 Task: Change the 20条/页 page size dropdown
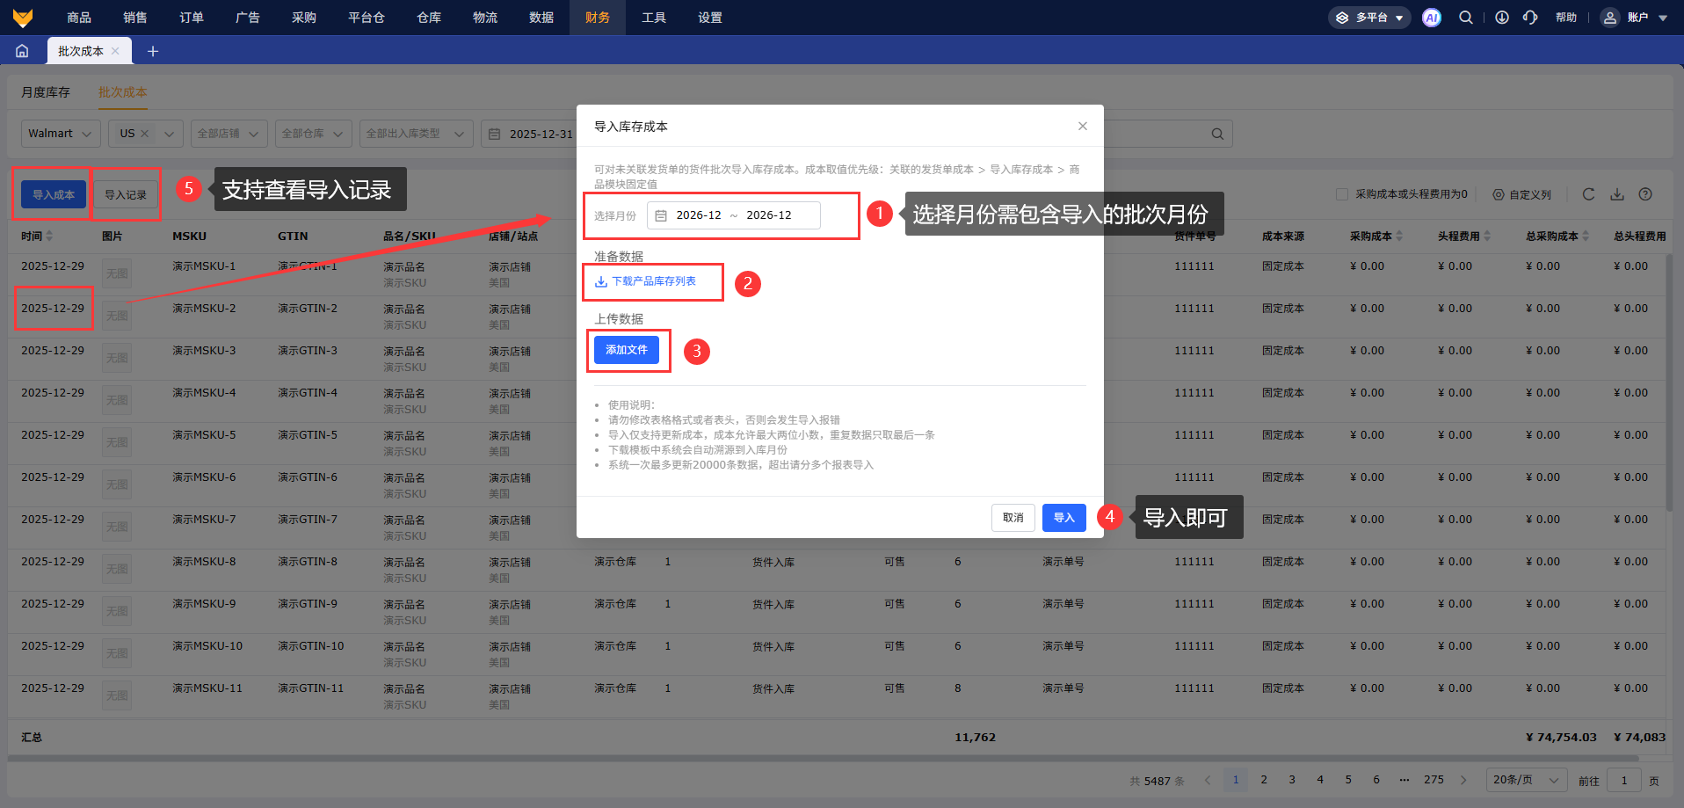pyautogui.click(x=1527, y=780)
